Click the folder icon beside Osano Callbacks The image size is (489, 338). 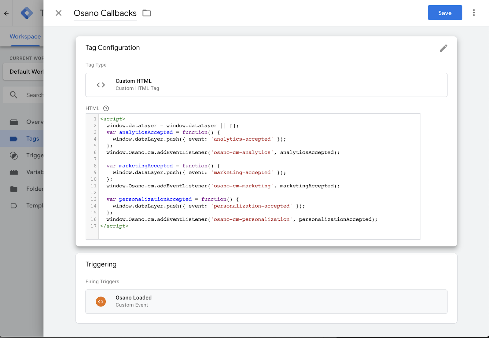point(147,13)
